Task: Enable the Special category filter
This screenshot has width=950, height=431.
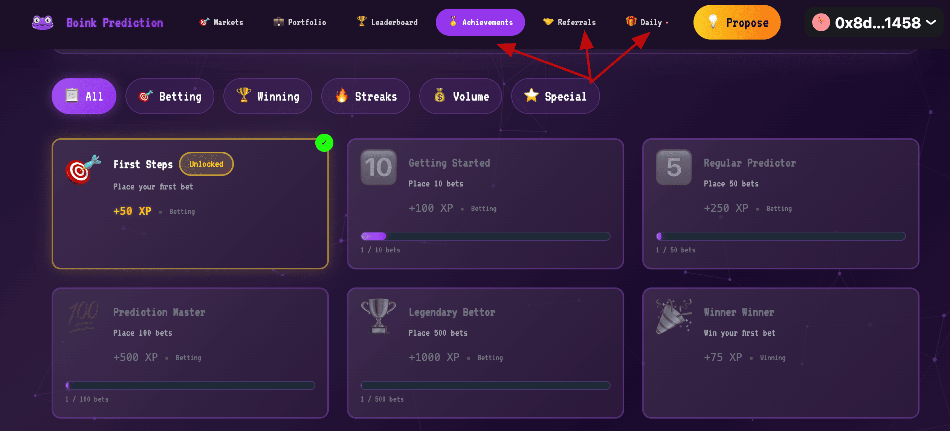Action: [x=555, y=96]
